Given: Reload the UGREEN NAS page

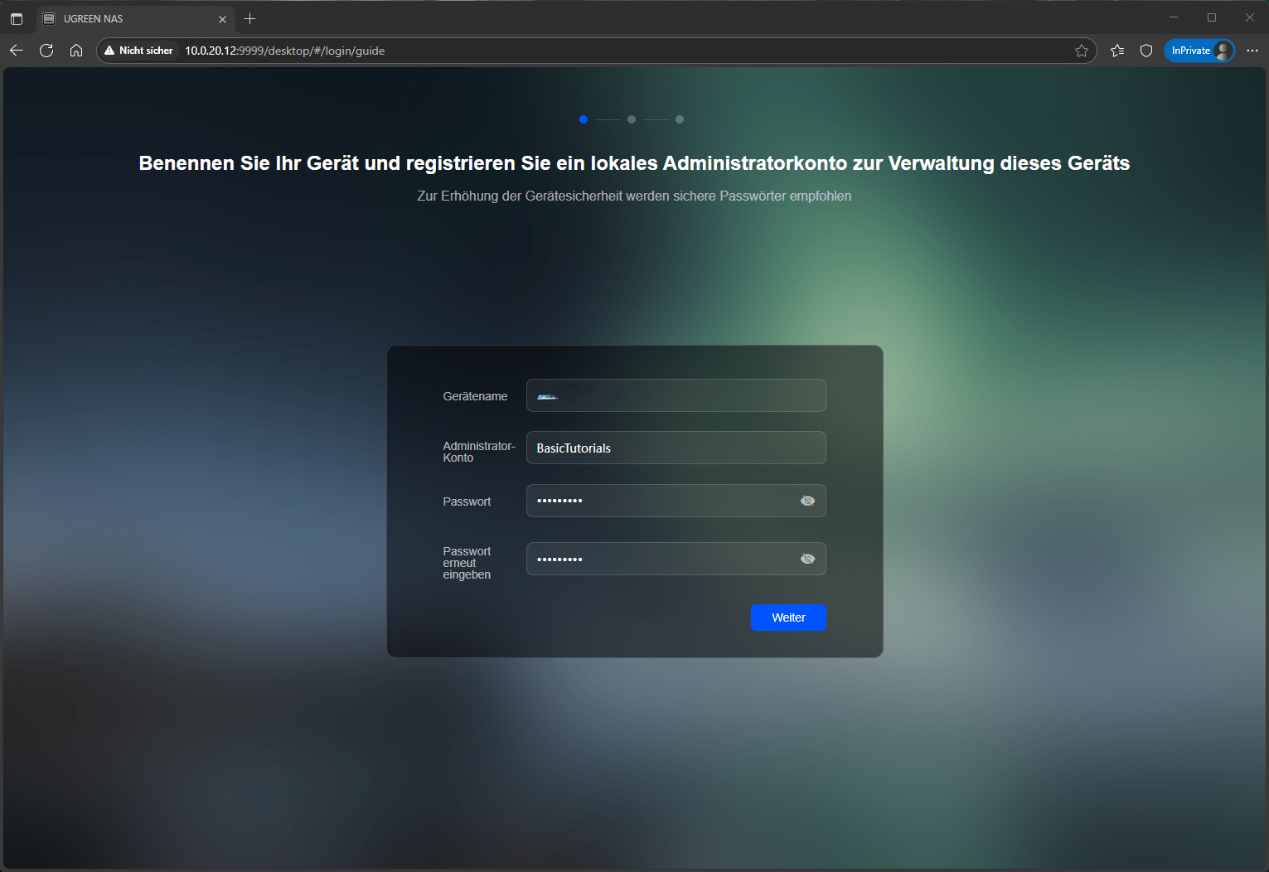Looking at the screenshot, I should coord(46,51).
